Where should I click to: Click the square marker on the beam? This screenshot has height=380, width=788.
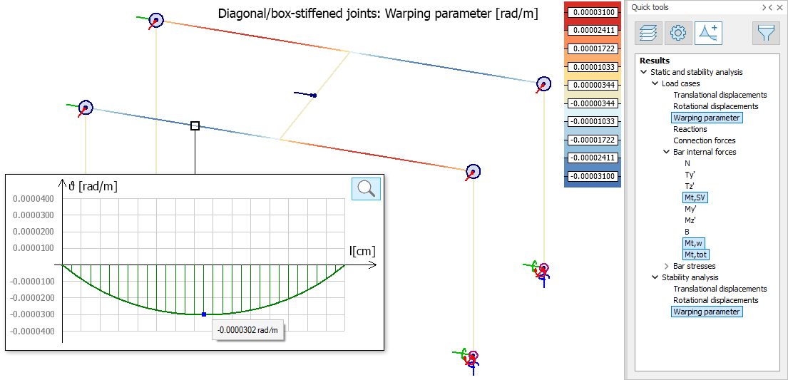[195, 125]
